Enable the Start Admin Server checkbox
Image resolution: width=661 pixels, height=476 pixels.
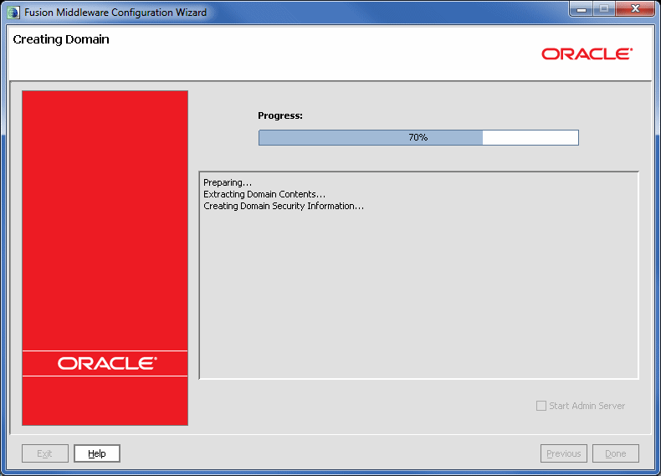coord(541,406)
